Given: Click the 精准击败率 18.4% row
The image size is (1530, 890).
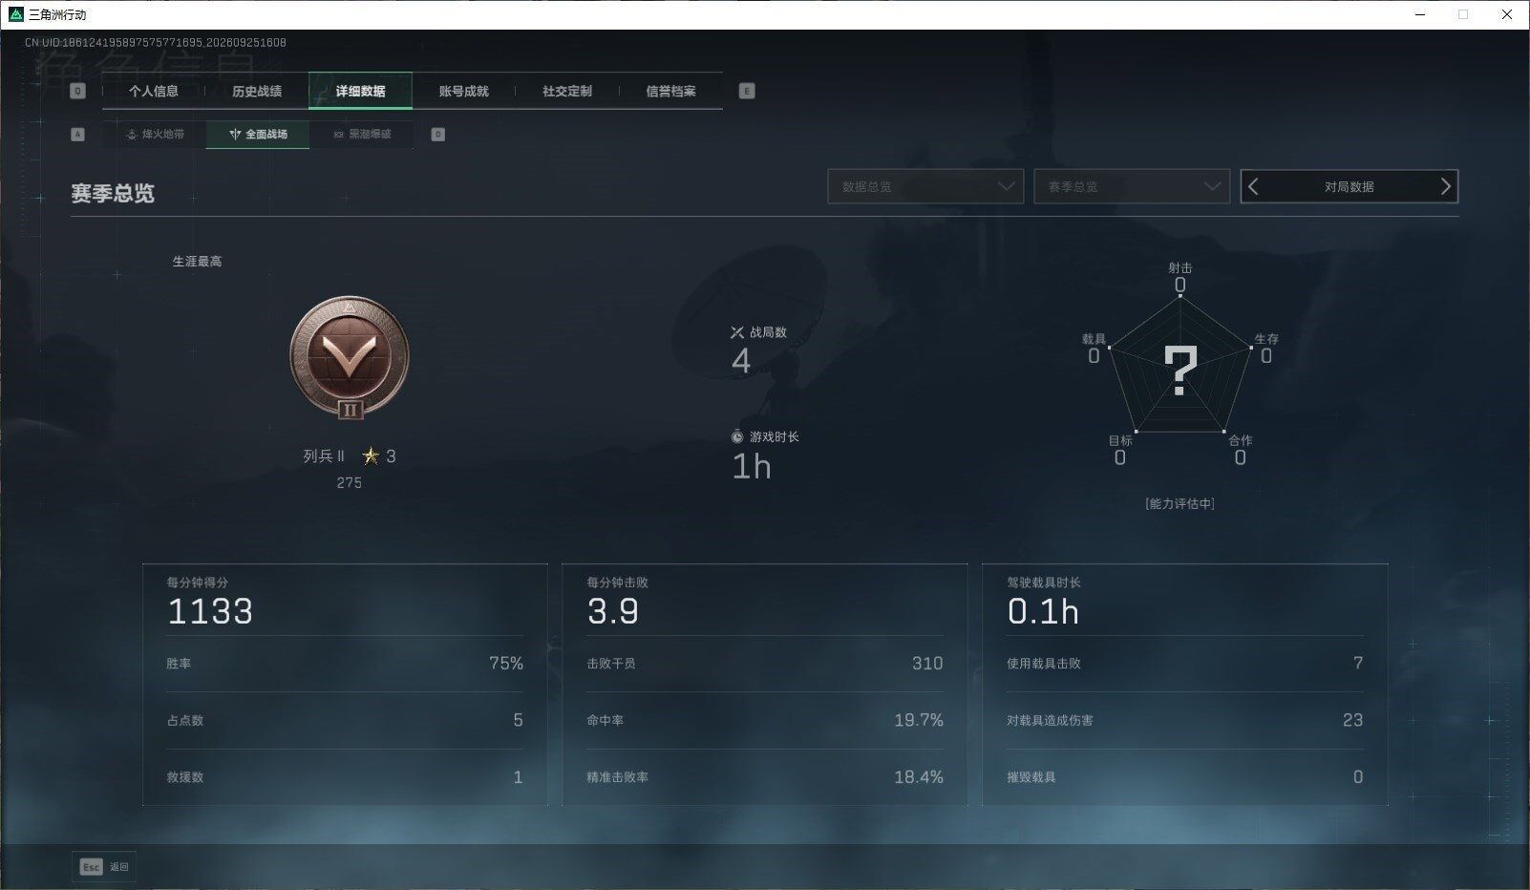Looking at the screenshot, I should pos(765,777).
